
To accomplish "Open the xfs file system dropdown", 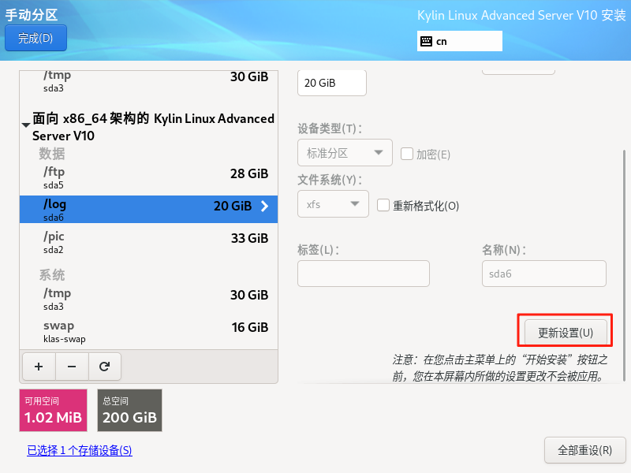I will click(333, 204).
